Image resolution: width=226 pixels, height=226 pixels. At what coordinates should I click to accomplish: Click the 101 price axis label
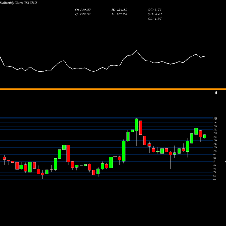click(x=215, y=151)
